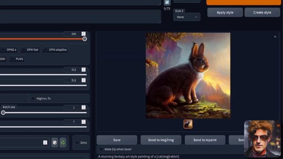The height and width of the screenshot is (159, 283).
Task: Click the stepper beside the upper 512 value
Action: point(84,70)
